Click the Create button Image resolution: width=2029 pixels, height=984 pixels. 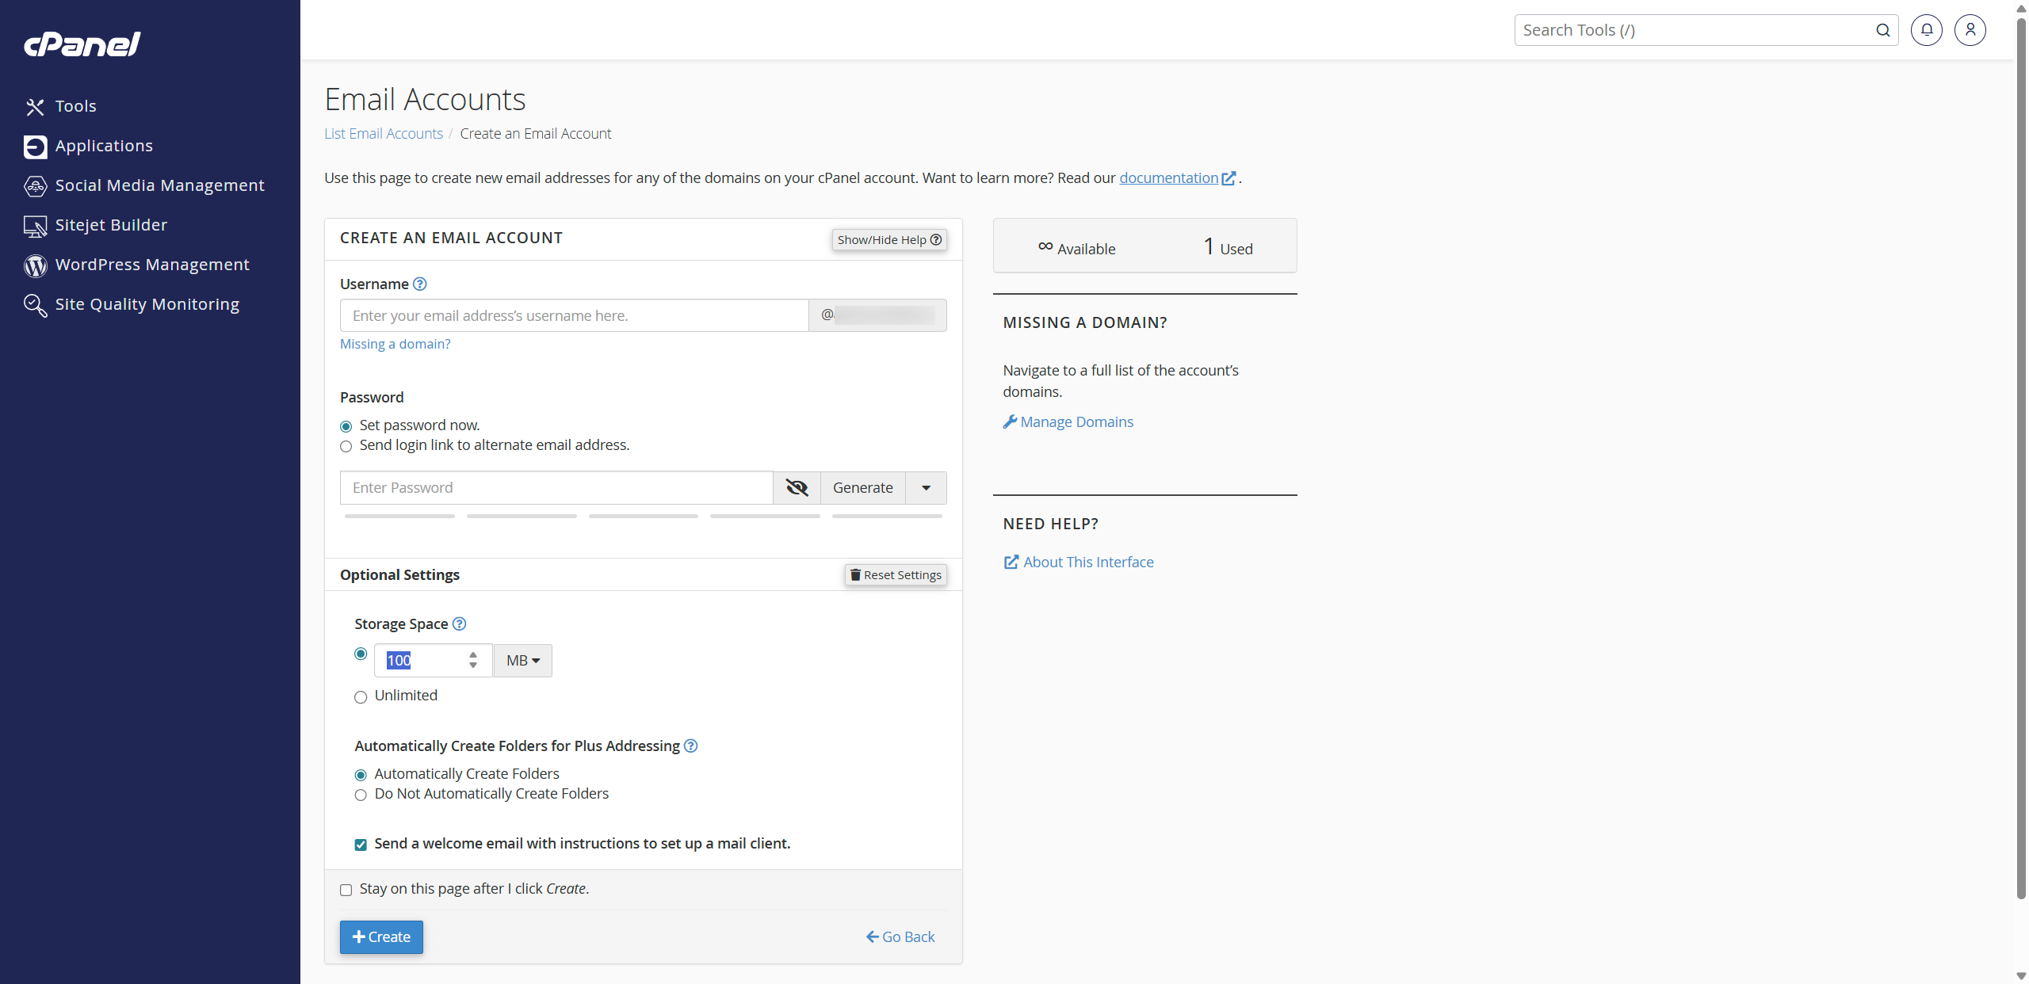(381, 936)
